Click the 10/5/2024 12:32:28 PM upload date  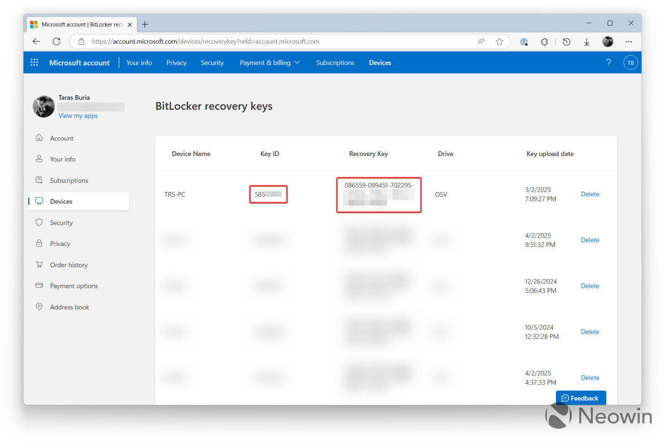tap(542, 332)
